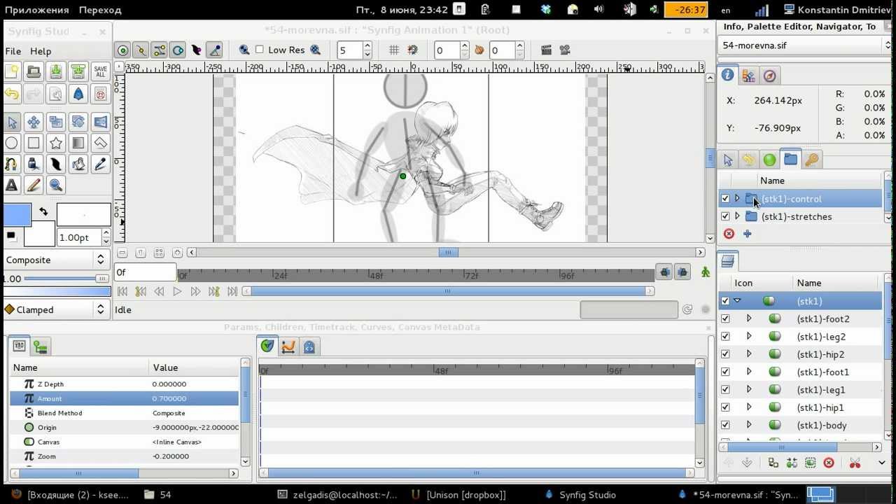
Task: Toggle grid display in the canvas toolbar
Action: pyautogui.click(x=394, y=50)
